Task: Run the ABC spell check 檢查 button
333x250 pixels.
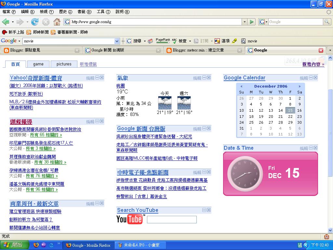Action: pyautogui.click(x=180, y=41)
